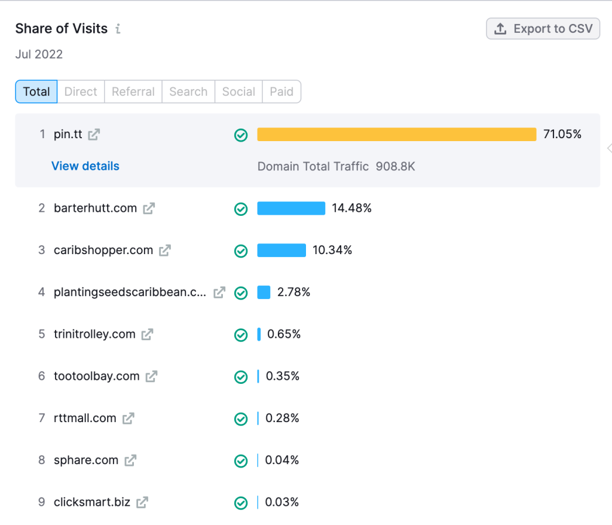
Task: Open View details for pin.tt
Action: (85, 166)
